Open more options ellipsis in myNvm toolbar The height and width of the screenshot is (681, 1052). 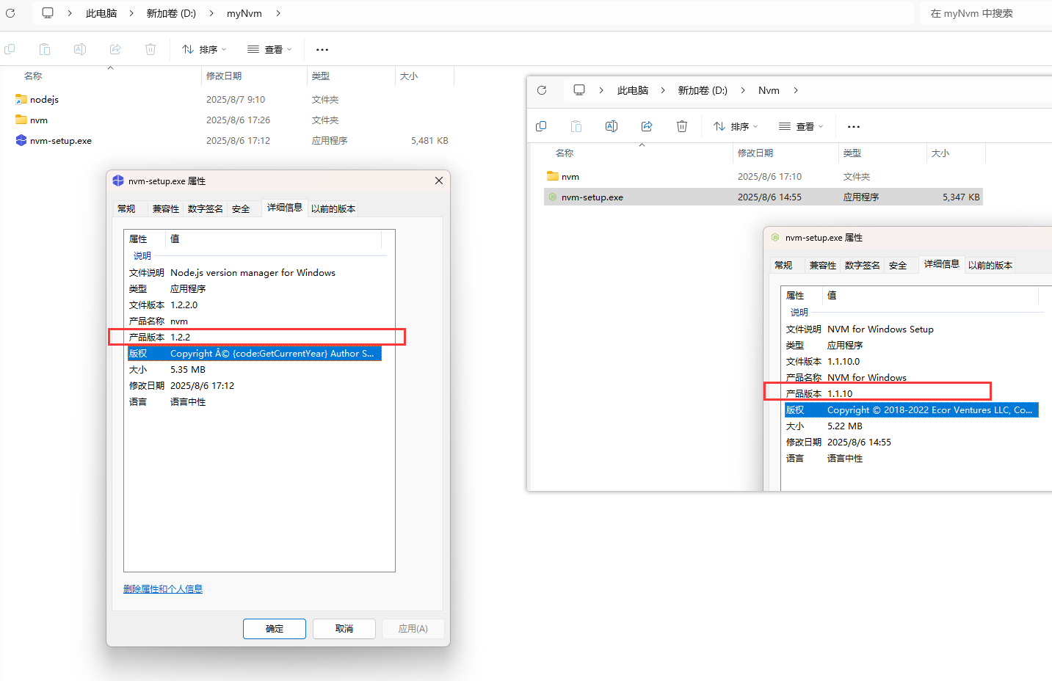point(322,49)
